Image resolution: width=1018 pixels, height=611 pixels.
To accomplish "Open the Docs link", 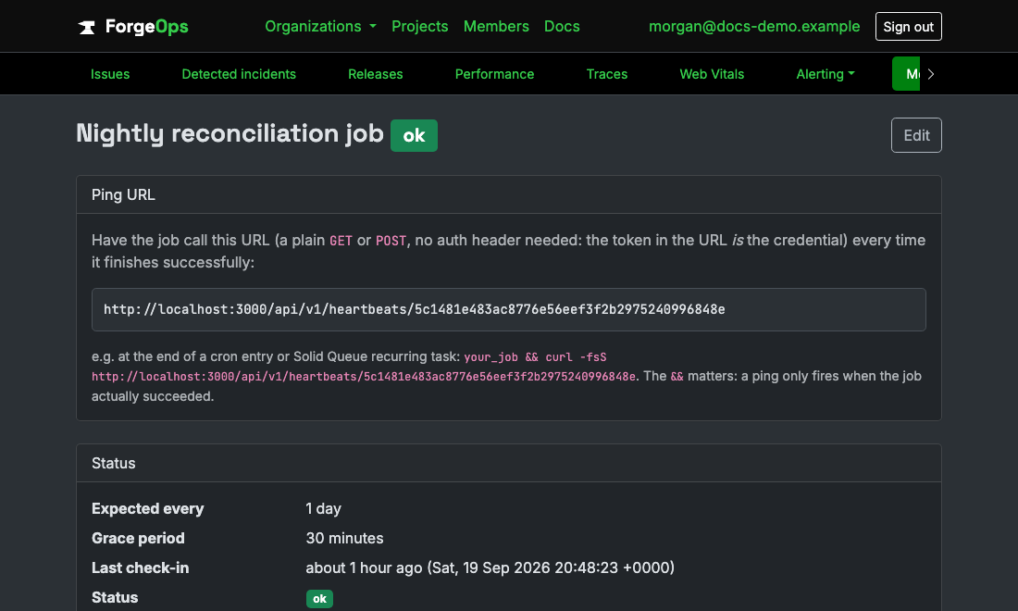I will click(562, 27).
